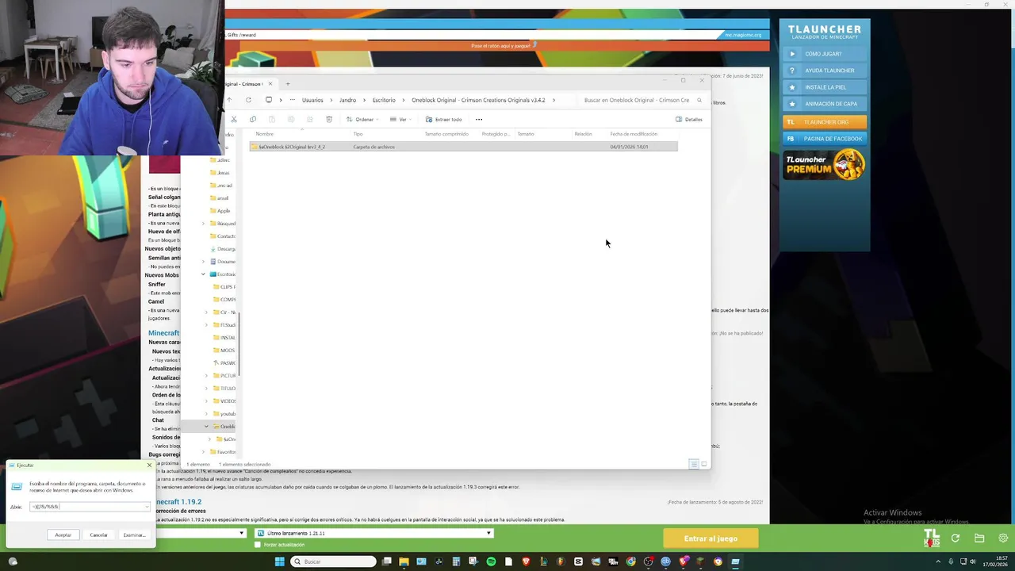Image resolution: width=1015 pixels, height=571 pixels.
Task: Switch to large icons view in Explorer status bar
Action: (703, 464)
